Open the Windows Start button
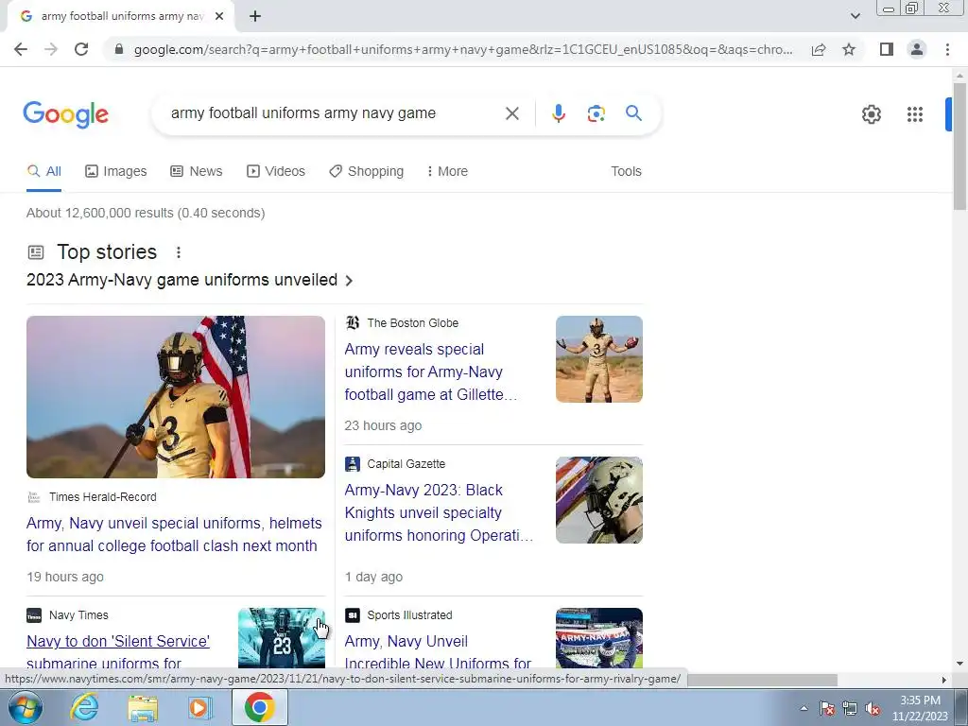 26,707
